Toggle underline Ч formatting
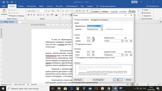 pyautogui.click(x=34, y=15)
